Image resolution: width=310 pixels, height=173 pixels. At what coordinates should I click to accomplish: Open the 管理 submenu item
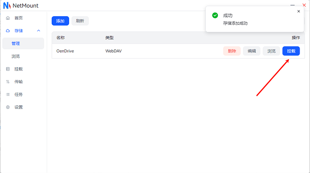[23, 43]
